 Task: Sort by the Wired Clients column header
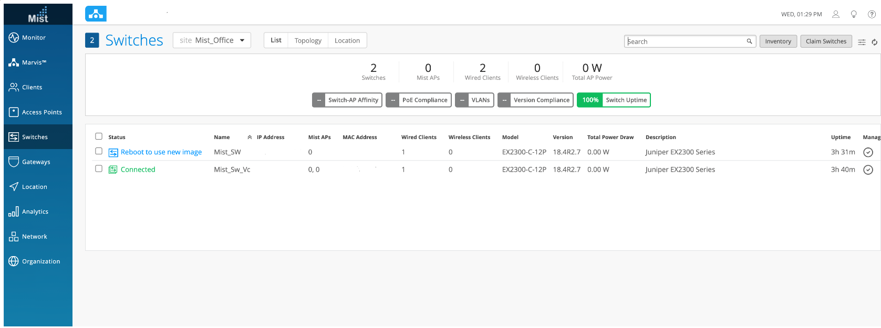click(419, 137)
